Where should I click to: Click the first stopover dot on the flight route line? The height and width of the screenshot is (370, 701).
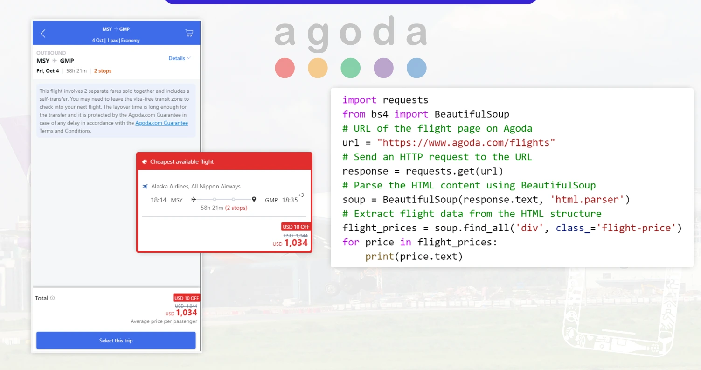pyautogui.click(x=215, y=199)
